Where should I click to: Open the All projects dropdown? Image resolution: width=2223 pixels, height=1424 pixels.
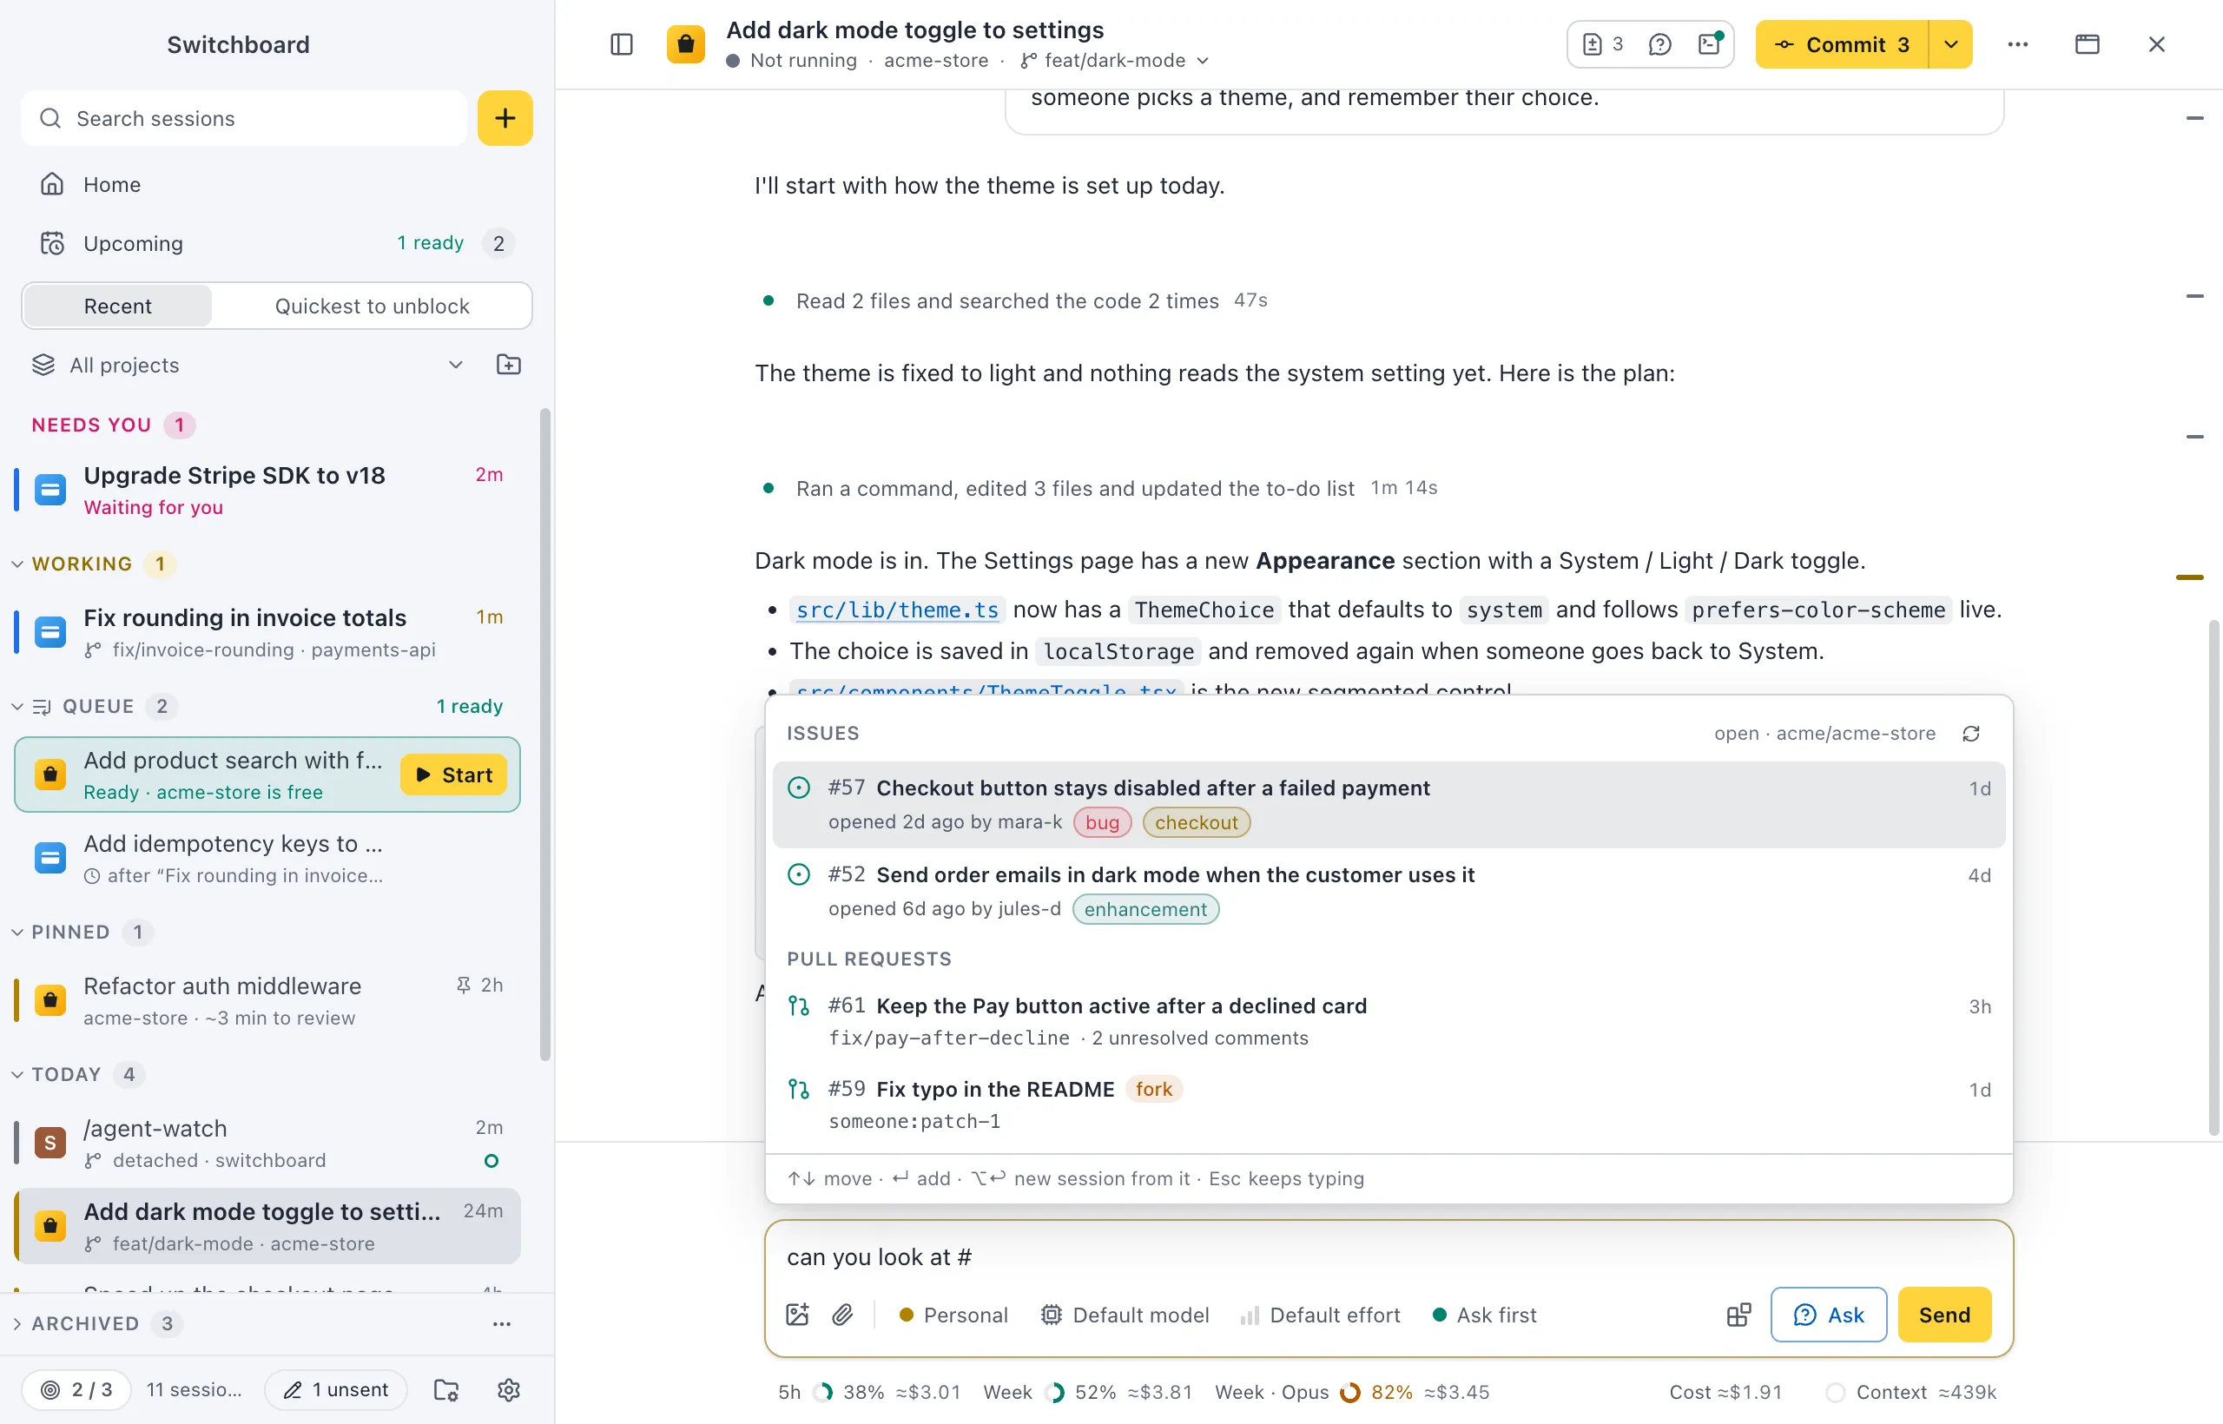[x=247, y=365]
